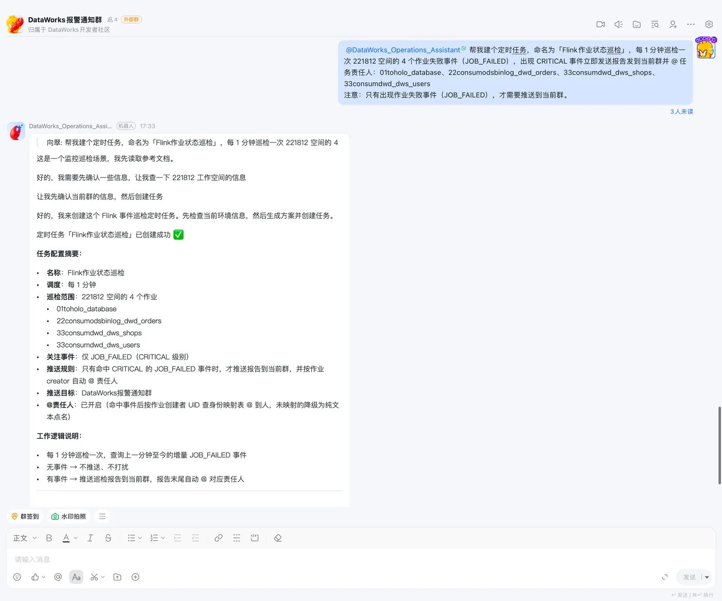The image size is (722, 601).
Task: Expand the numbered list style arrow
Action: pyautogui.click(x=163, y=538)
